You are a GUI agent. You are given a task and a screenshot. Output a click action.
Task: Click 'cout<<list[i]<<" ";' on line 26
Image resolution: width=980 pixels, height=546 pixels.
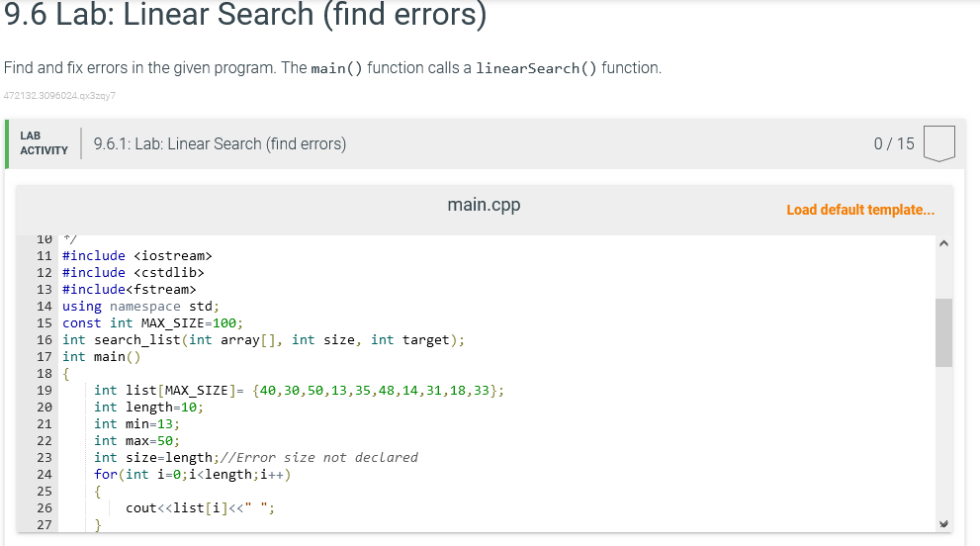[200, 508]
